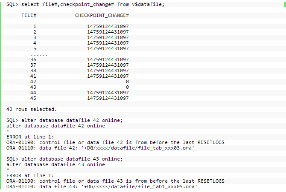Click the CHECKPOINT_CHANGE# column header
286x192 pixels.
102,15
